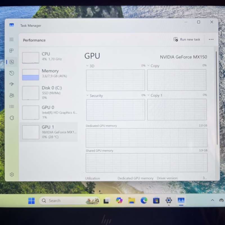Open Task View on taskbar
This screenshot has height=225, width=225.
tap(107, 201)
